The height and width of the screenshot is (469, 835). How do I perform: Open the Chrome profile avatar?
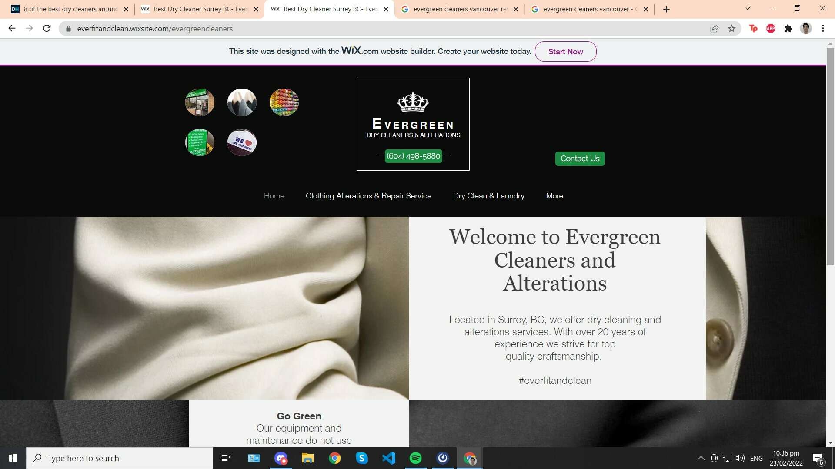tap(806, 29)
